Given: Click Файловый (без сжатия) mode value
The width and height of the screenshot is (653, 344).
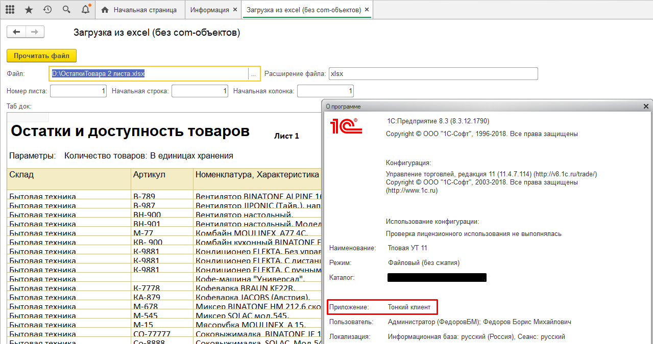Looking at the screenshot, I should click(x=423, y=262).
